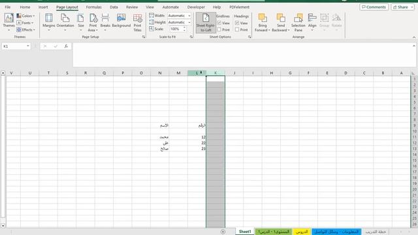This screenshot has height=235, width=418.
Task: Switch to the Insert tab
Action: pos(43,7)
